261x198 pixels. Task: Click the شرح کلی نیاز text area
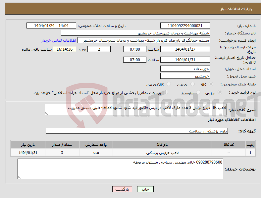coord(136,110)
